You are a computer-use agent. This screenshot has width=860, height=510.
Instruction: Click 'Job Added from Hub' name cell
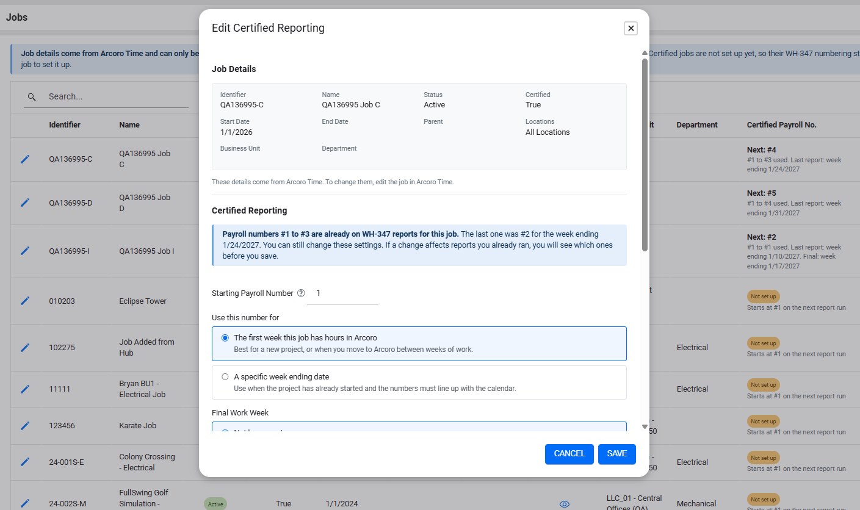(146, 348)
